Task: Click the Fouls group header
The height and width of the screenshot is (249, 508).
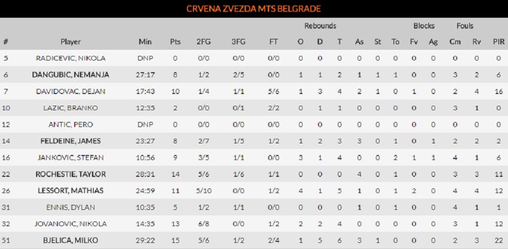Action: click(464, 25)
